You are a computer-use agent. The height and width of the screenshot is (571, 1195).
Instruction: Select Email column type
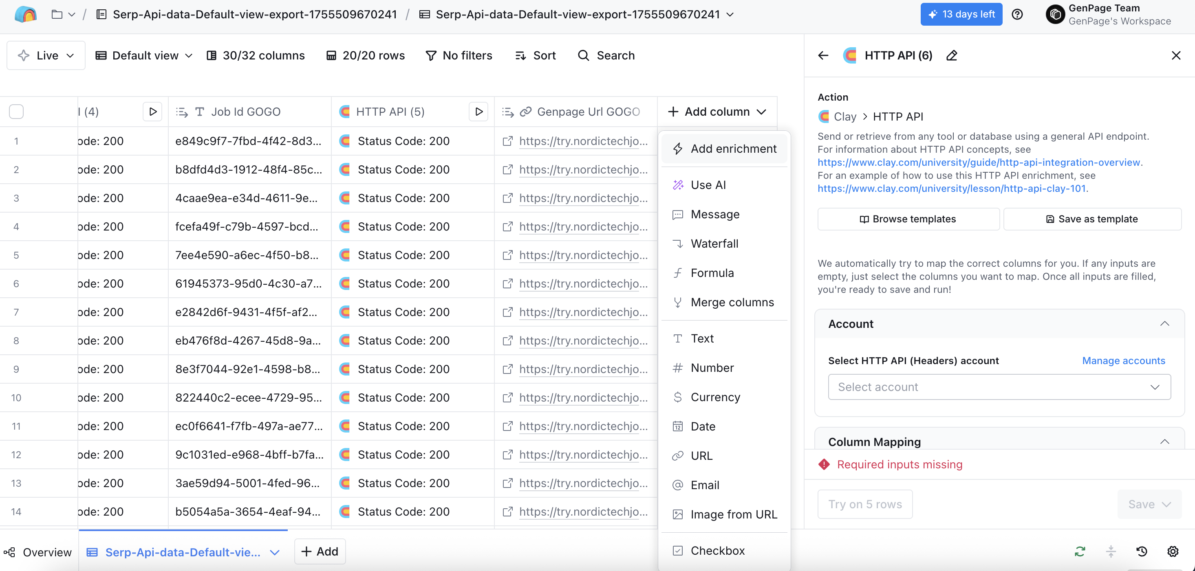[x=724, y=485]
